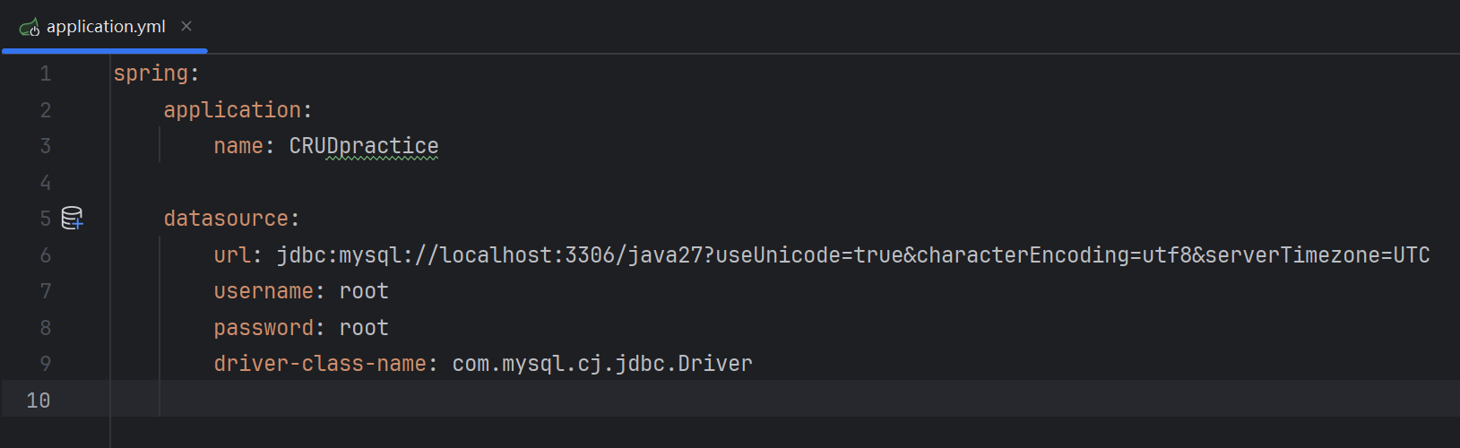1460x448 pixels.
Task: Click the database datasource gutter icon
Action: (x=72, y=218)
